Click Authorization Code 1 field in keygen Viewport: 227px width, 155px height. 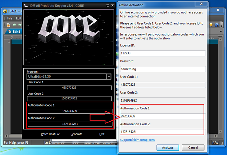(x=70, y=111)
